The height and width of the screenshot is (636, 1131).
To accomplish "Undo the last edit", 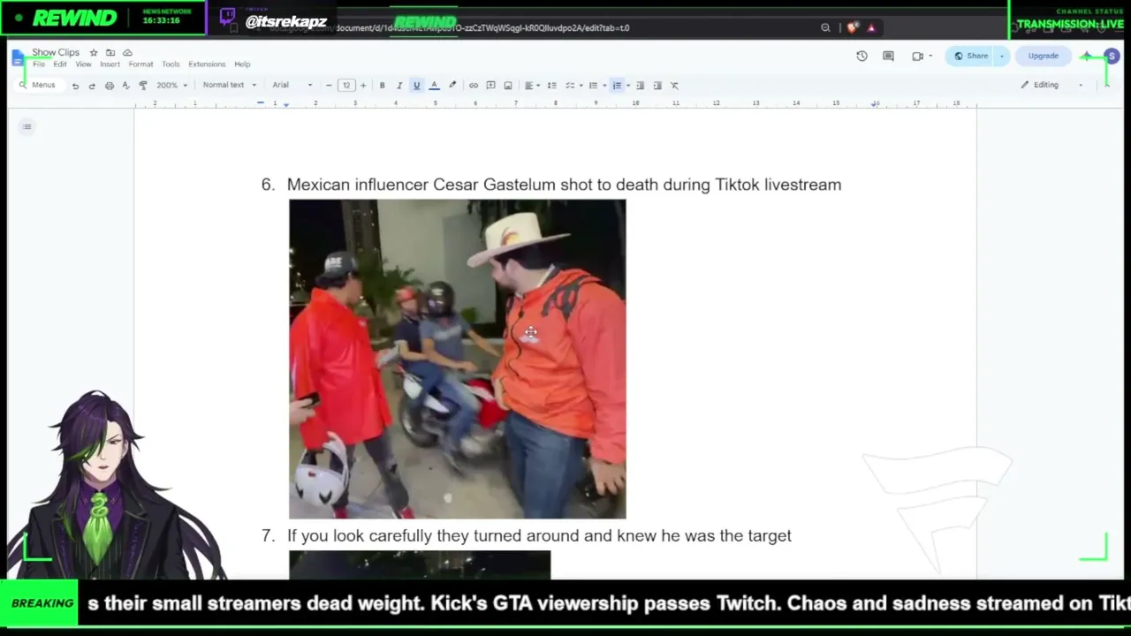I will [75, 86].
